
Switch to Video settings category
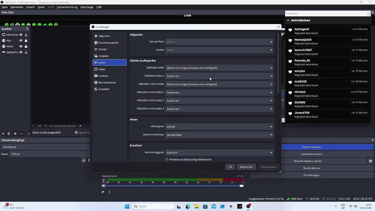pyautogui.click(x=110, y=69)
